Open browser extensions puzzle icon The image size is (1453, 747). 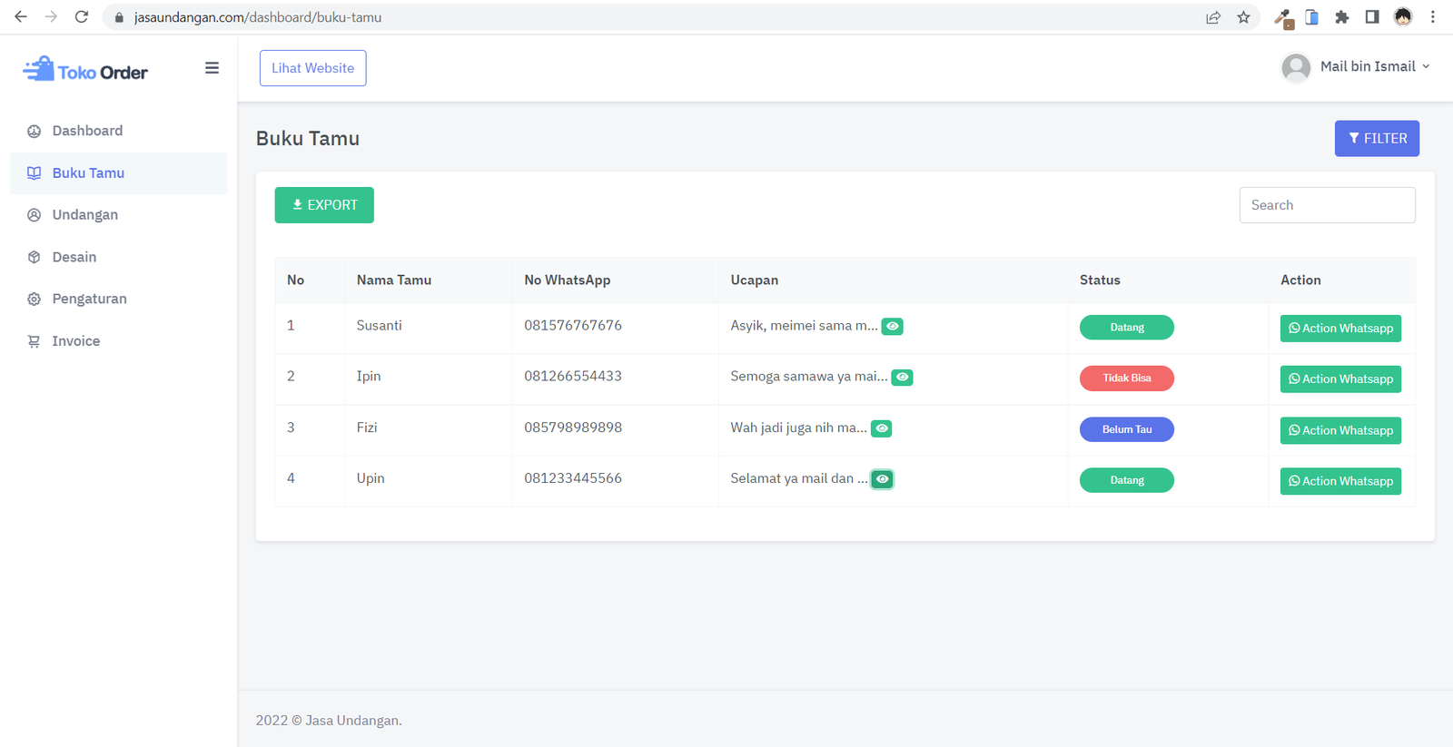[x=1342, y=17]
